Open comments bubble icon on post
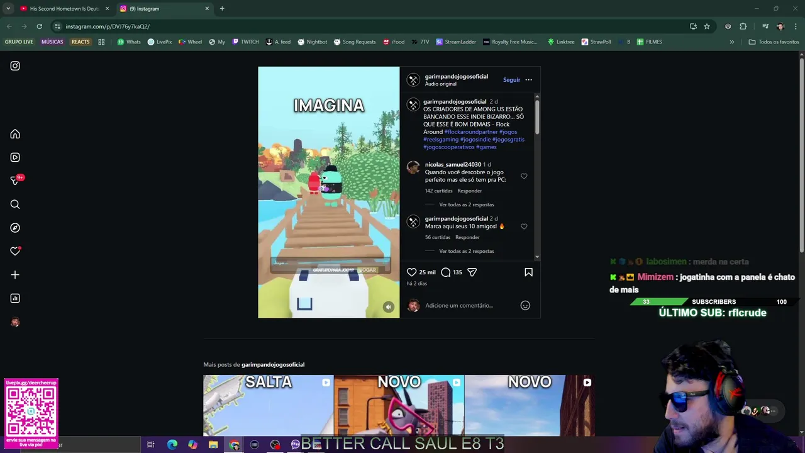This screenshot has height=453, width=805. click(x=446, y=272)
